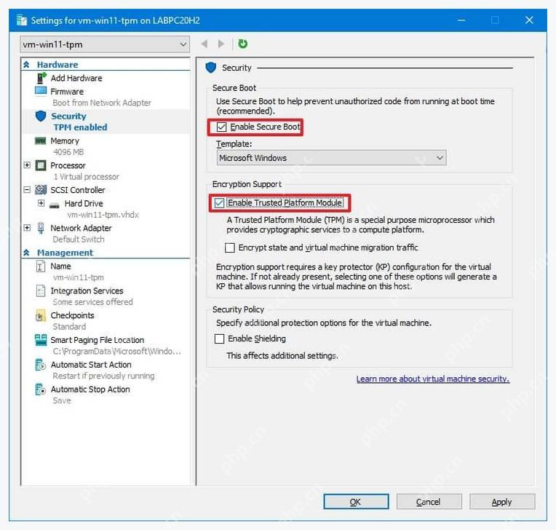Collapse the Hardware section
This screenshot has width=556, height=530.
pos(26,65)
